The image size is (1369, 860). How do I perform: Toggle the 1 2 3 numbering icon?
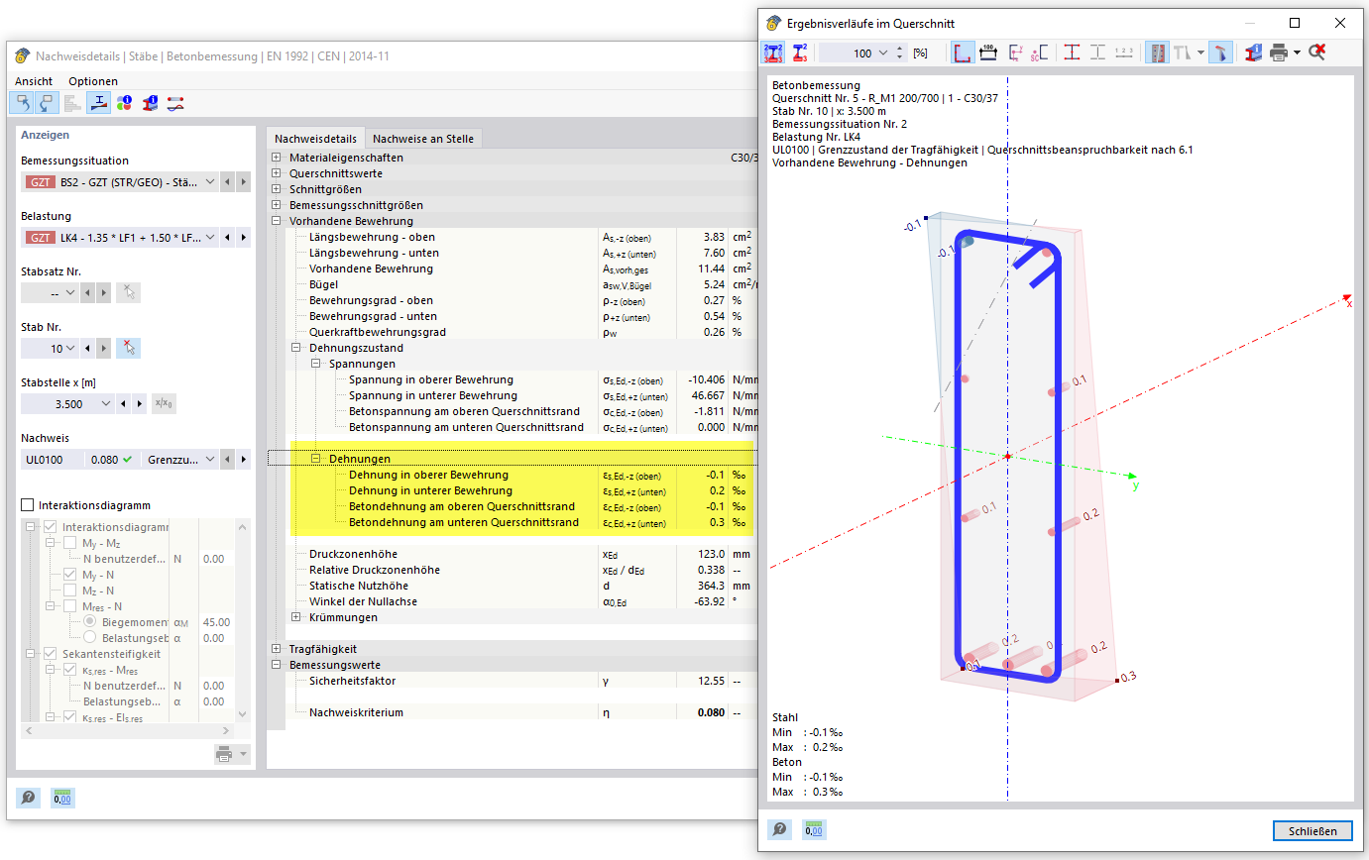pos(1123,53)
